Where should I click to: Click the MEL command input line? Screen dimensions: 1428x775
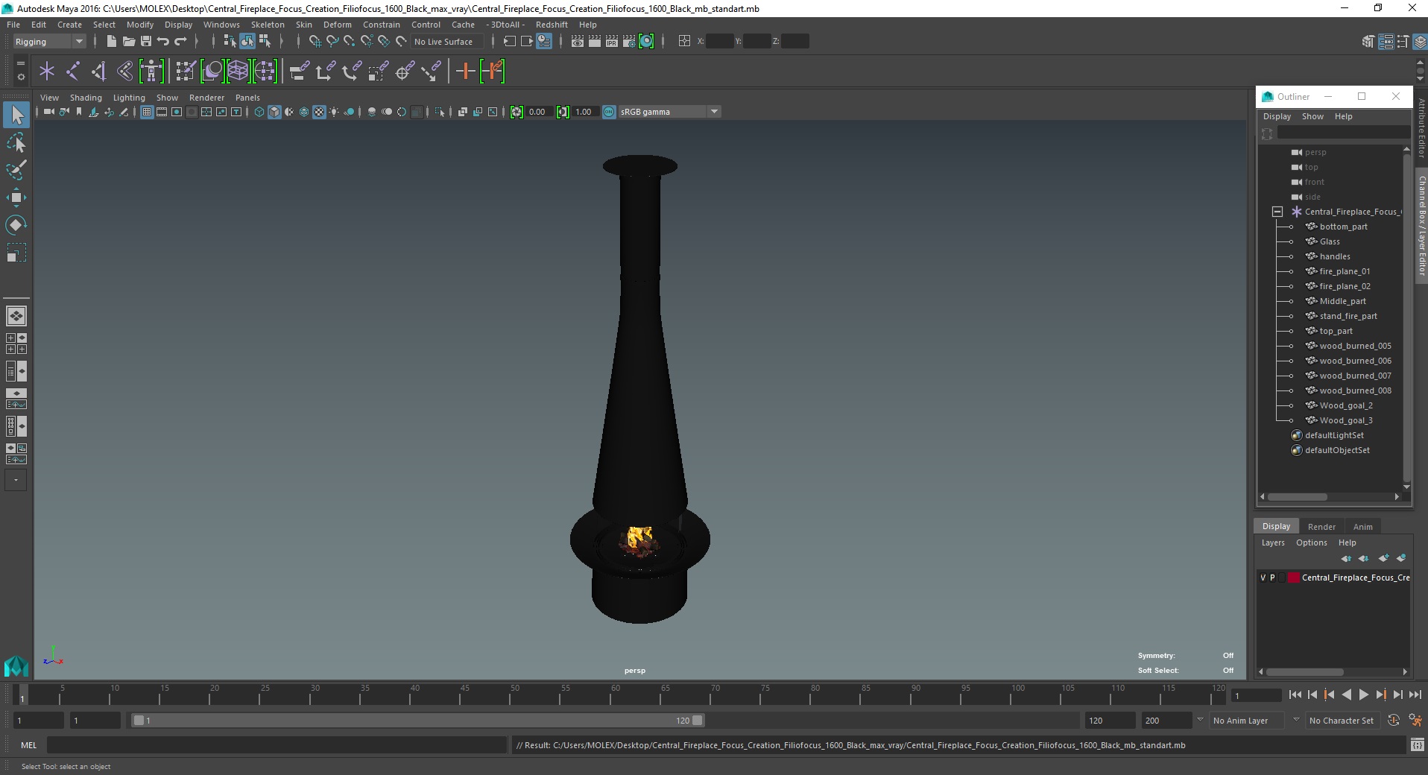[x=277, y=745]
